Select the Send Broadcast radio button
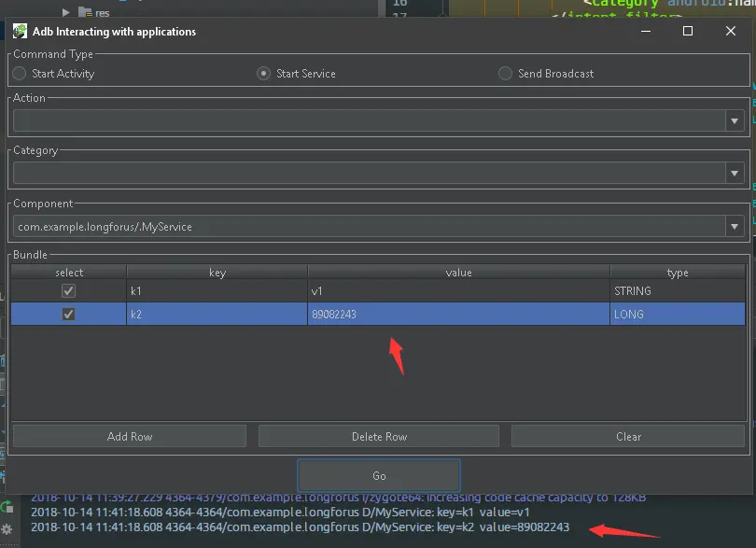Viewport: 756px width, 548px height. [505, 74]
